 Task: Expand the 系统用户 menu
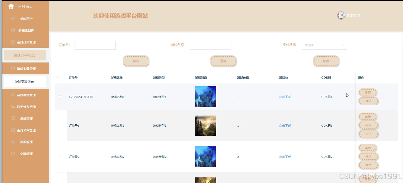(26, 18)
